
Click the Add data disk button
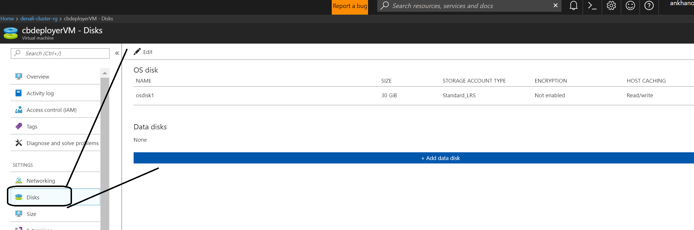(x=414, y=158)
